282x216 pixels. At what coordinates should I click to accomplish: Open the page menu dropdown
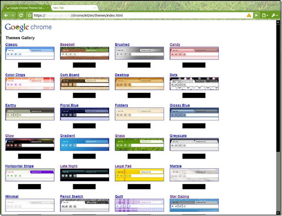click(x=265, y=15)
